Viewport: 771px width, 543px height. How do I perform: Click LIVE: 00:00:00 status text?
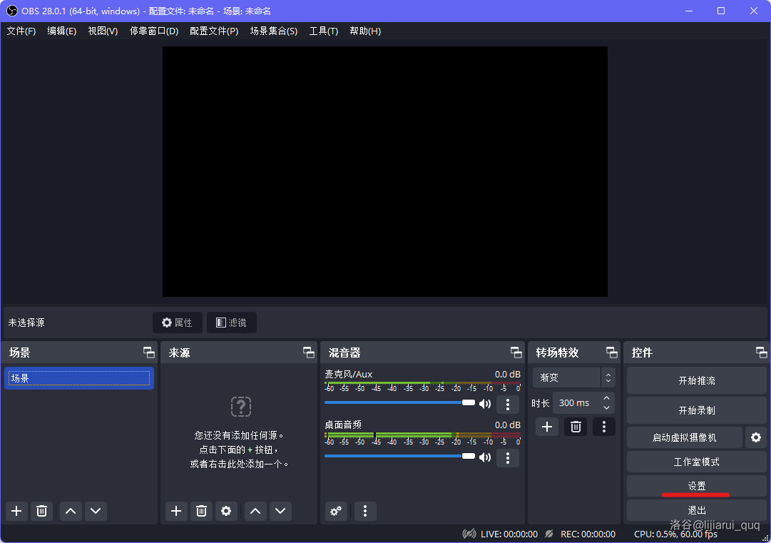click(509, 534)
